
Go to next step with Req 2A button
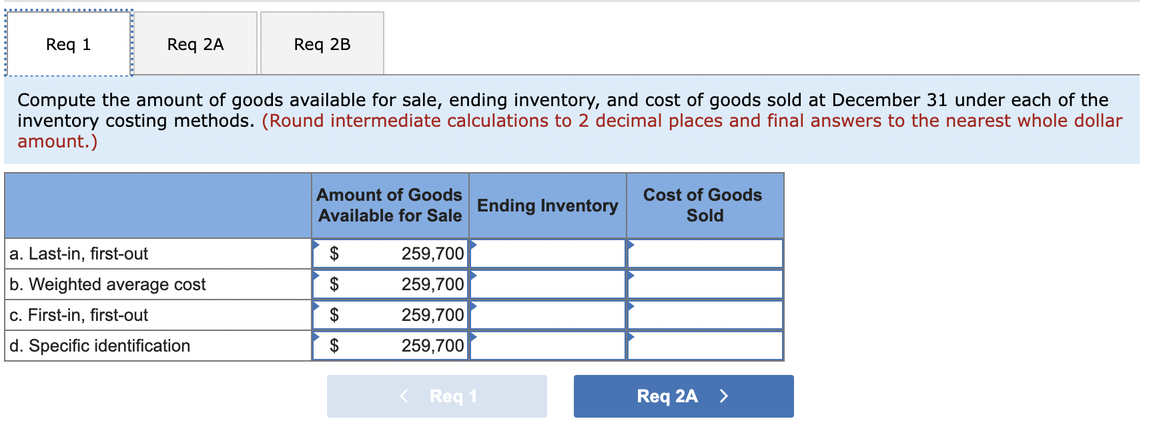click(683, 396)
